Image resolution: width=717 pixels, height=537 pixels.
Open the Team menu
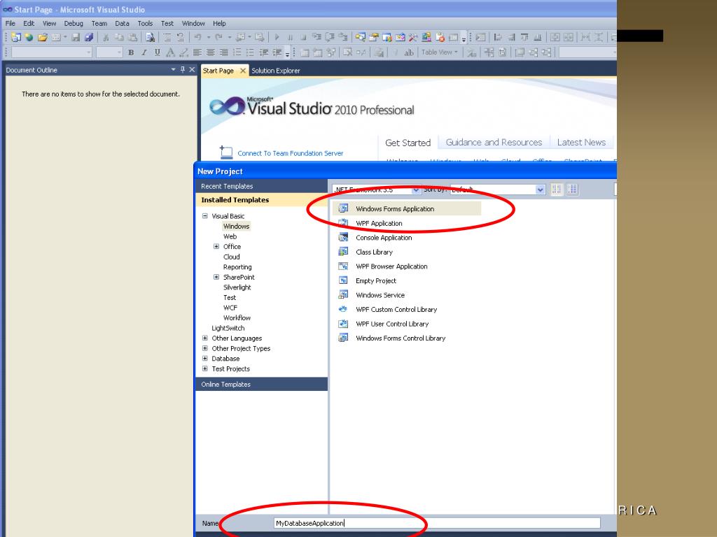click(99, 23)
